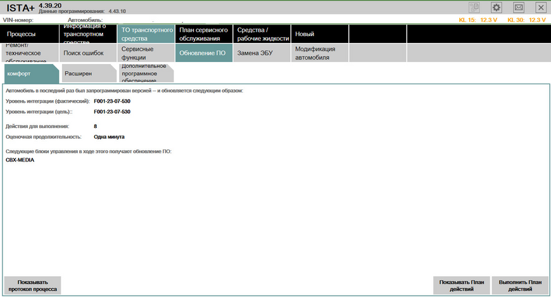Click actual integration level value F001-23-07-530

pyautogui.click(x=112, y=101)
